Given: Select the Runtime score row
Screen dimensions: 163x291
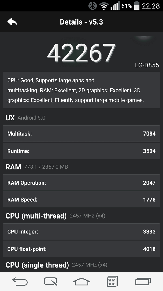Looking at the screenshot, I should tap(81, 151).
